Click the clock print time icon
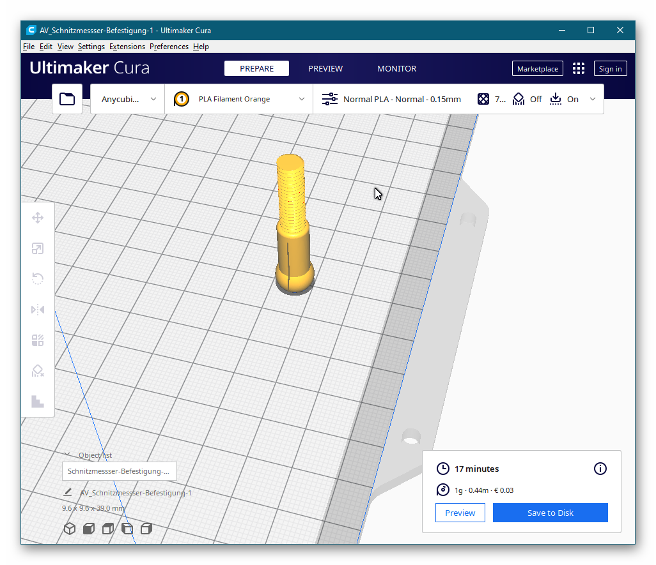The image size is (656, 565). coord(442,469)
